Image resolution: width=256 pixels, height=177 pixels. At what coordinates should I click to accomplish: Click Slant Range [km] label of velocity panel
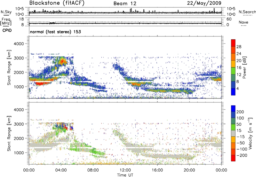[9, 133]
